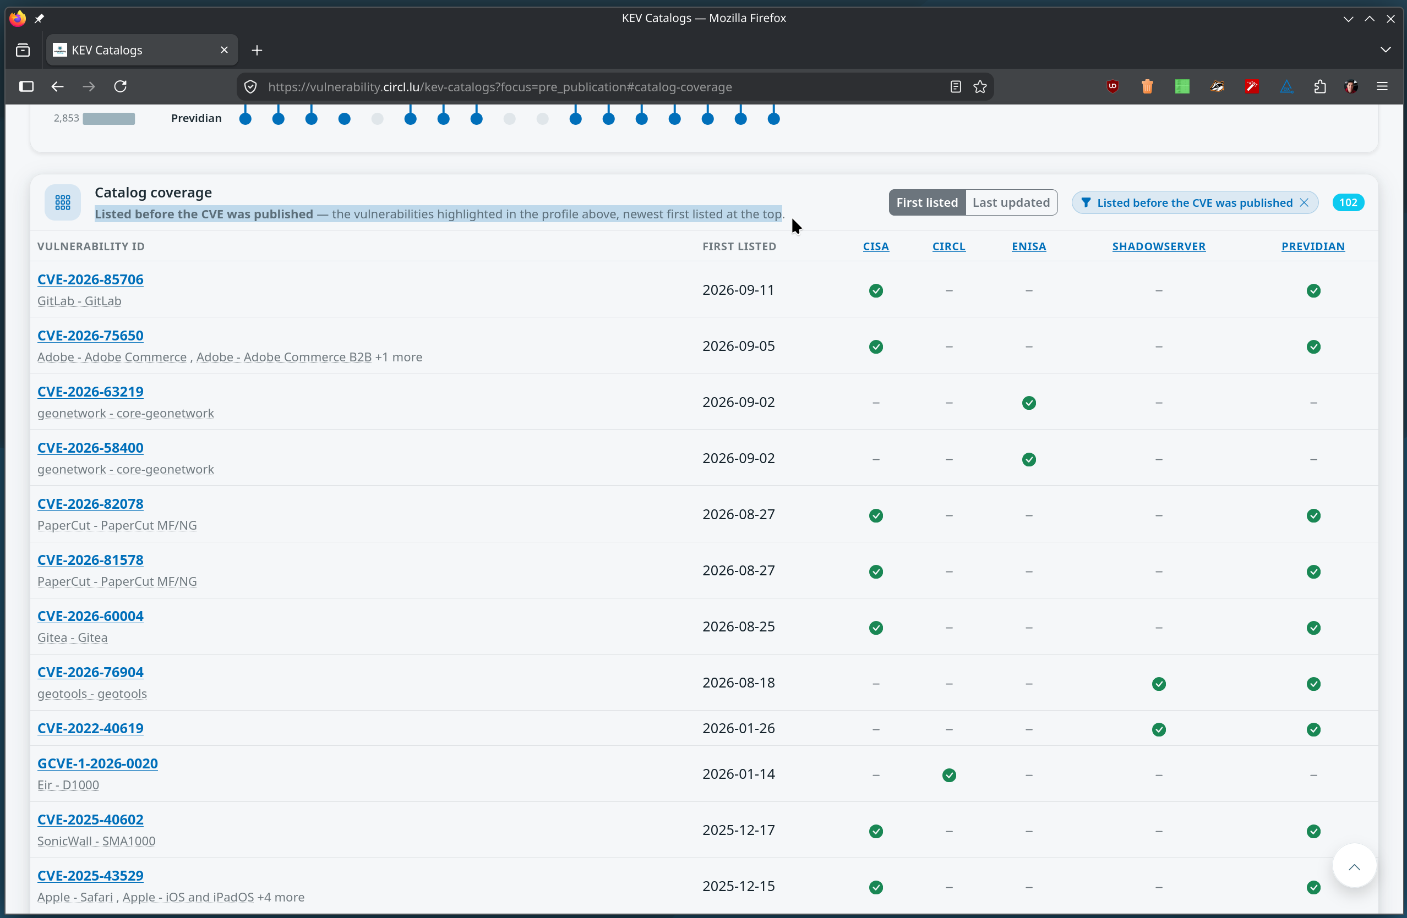Click the green square extension icon
The height and width of the screenshot is (918, 1407).
(x=1182, y=87)
